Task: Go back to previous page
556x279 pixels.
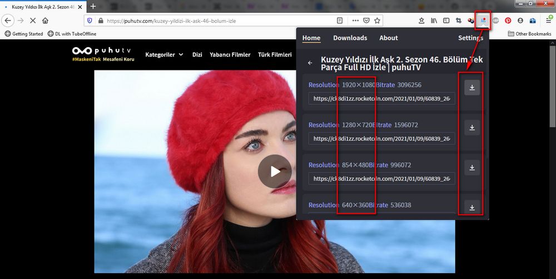Action: [x=8, y=21]
